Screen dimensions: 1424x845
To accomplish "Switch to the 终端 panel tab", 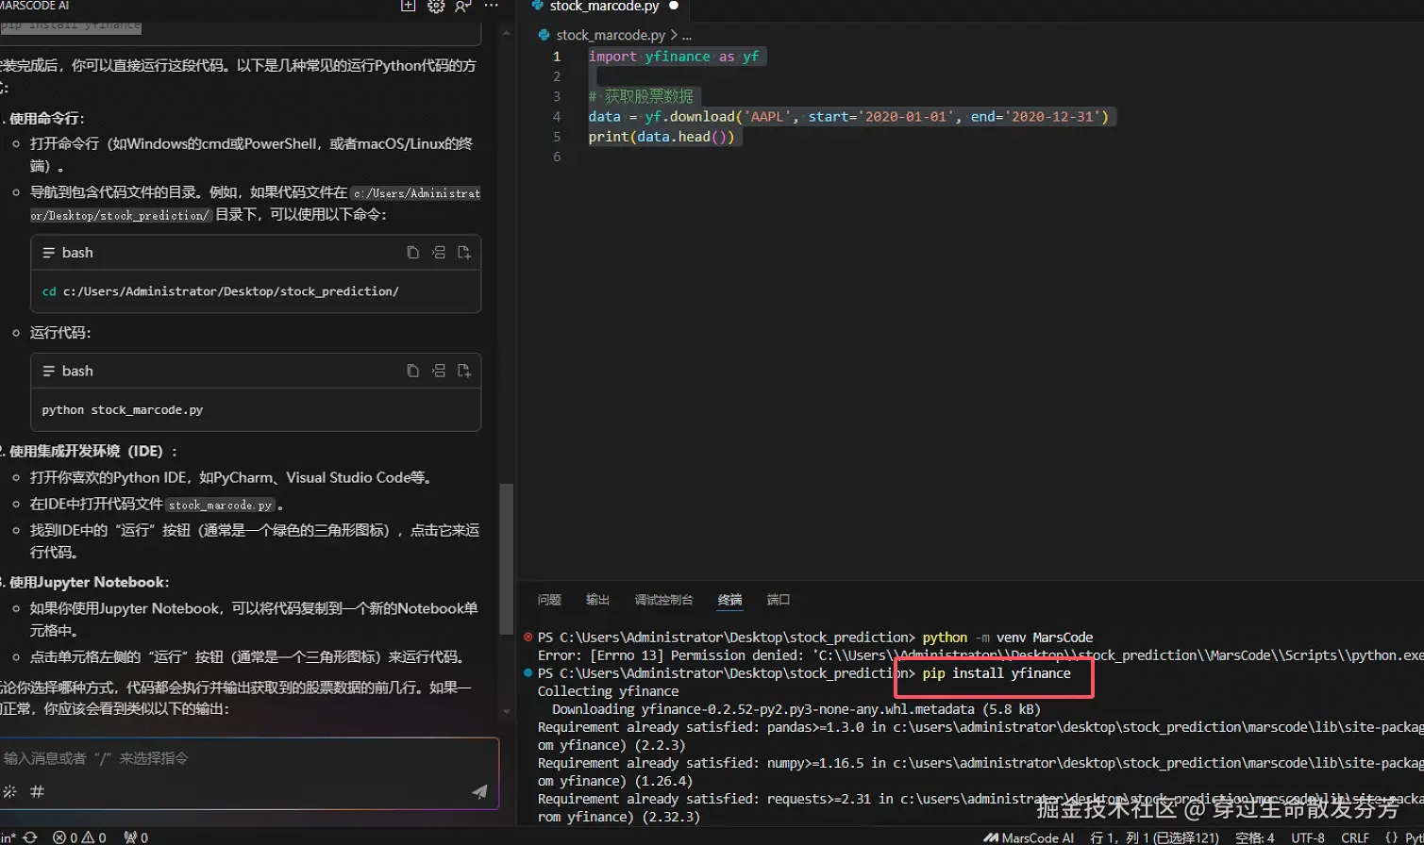I will click(x=729, y=600).
